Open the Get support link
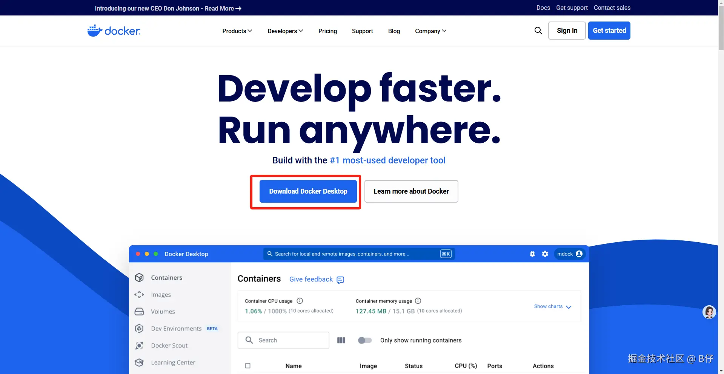The width and height of the screenshot is (724, 374). [x=572, y=8]
